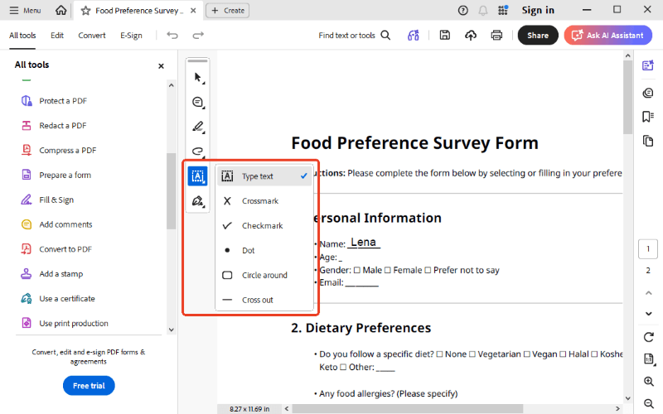Open the E-Sign tab

[x=131, y=36]
